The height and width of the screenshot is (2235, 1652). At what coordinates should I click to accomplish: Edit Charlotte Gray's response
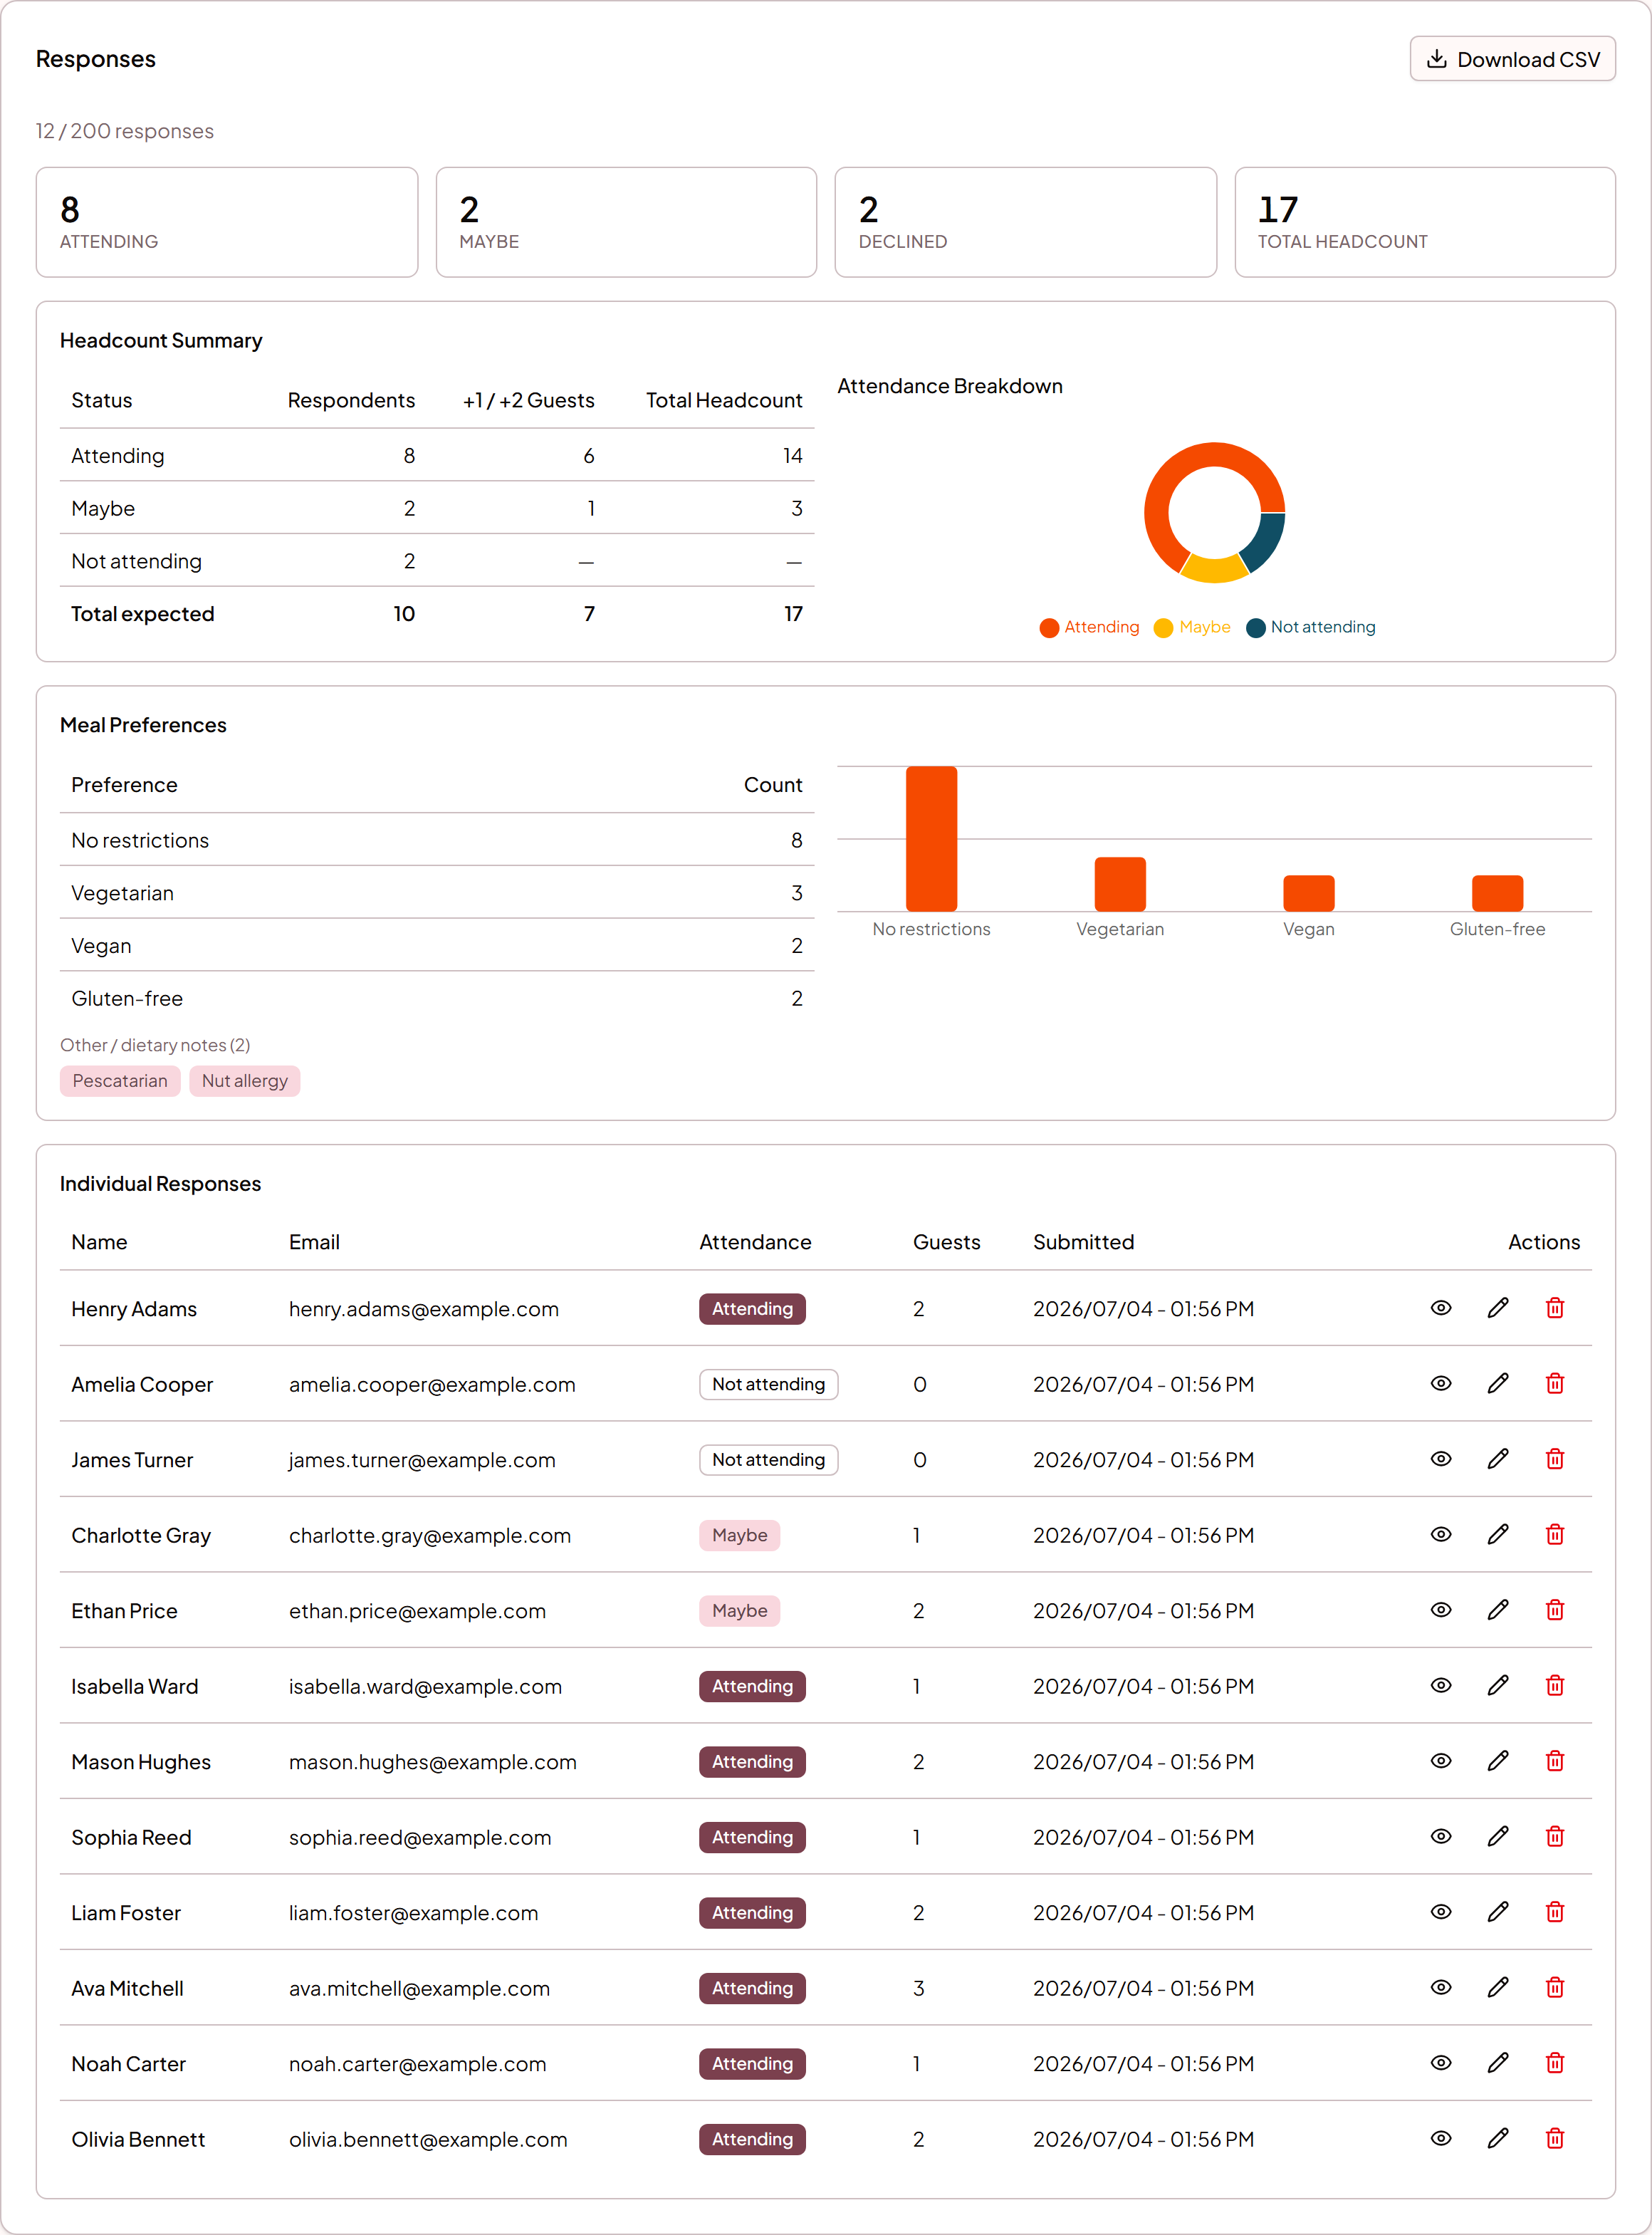click(1497, 1534)
